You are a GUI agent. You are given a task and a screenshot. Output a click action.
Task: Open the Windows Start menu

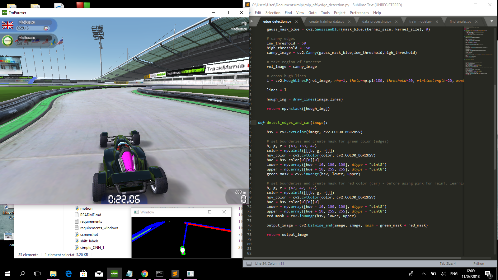pyautogui.click(x=7, y=274)
